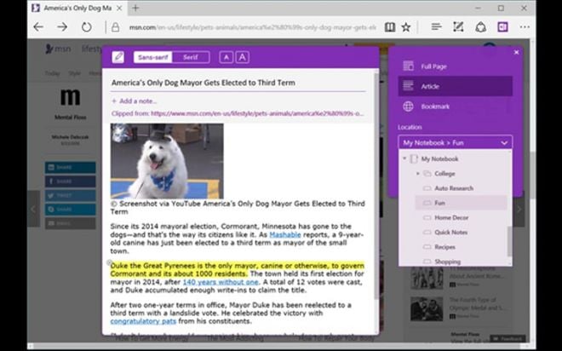Open Reading view book icon

390,27
